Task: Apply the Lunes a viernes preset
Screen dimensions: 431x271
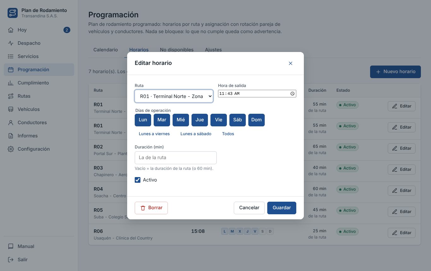Action: click(154, 134)
